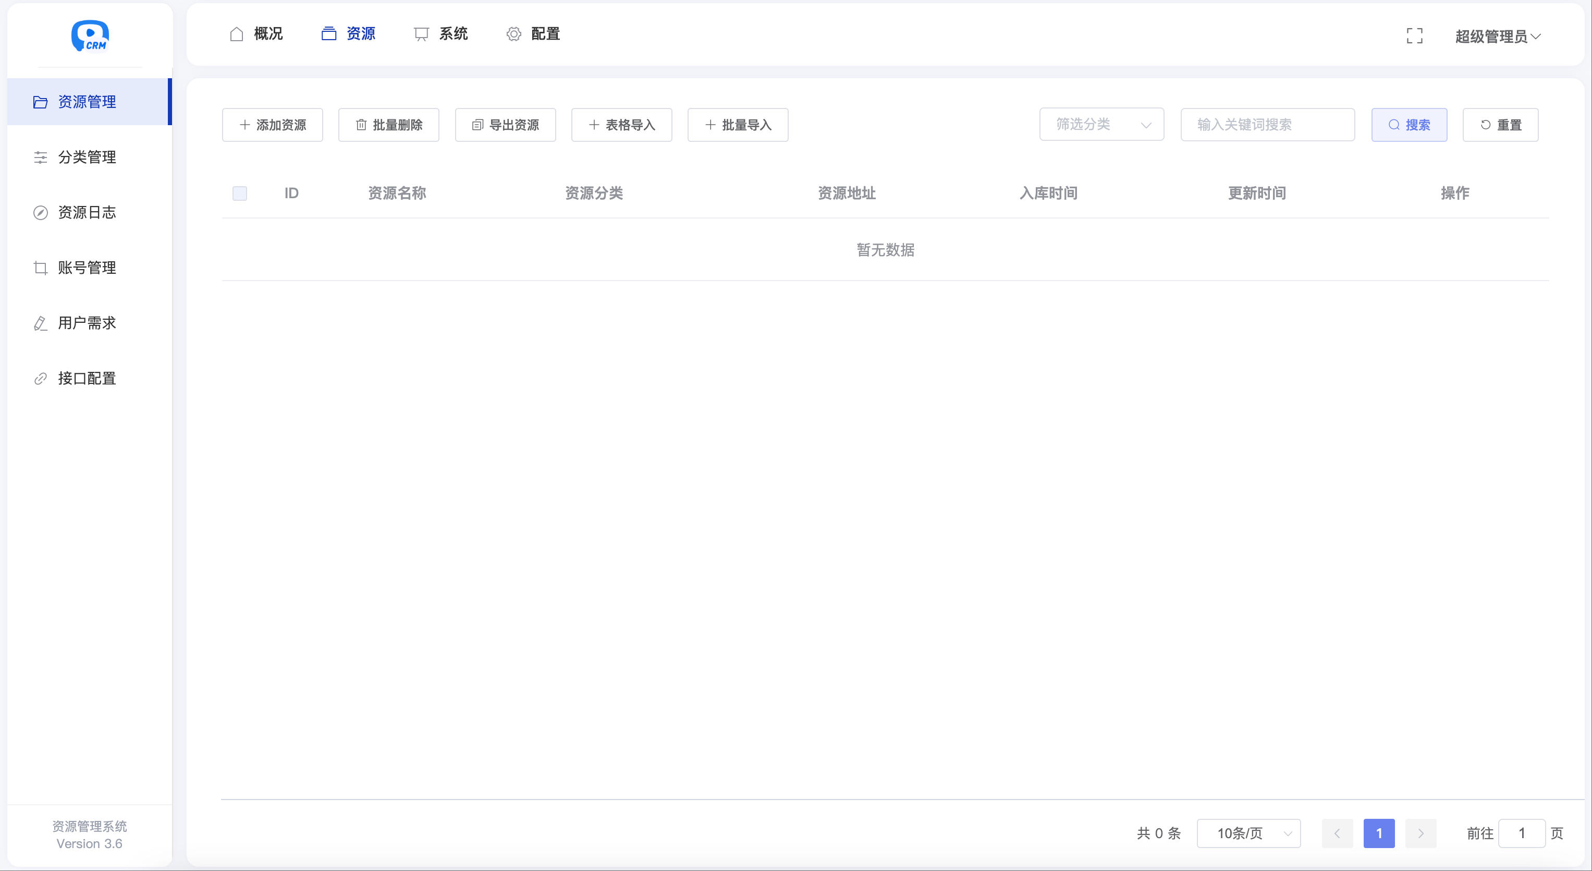The height and width of the screenshot is (871, 1592).
Task: Open 分类管理 in the sidebar
Action: pos(90,157)
